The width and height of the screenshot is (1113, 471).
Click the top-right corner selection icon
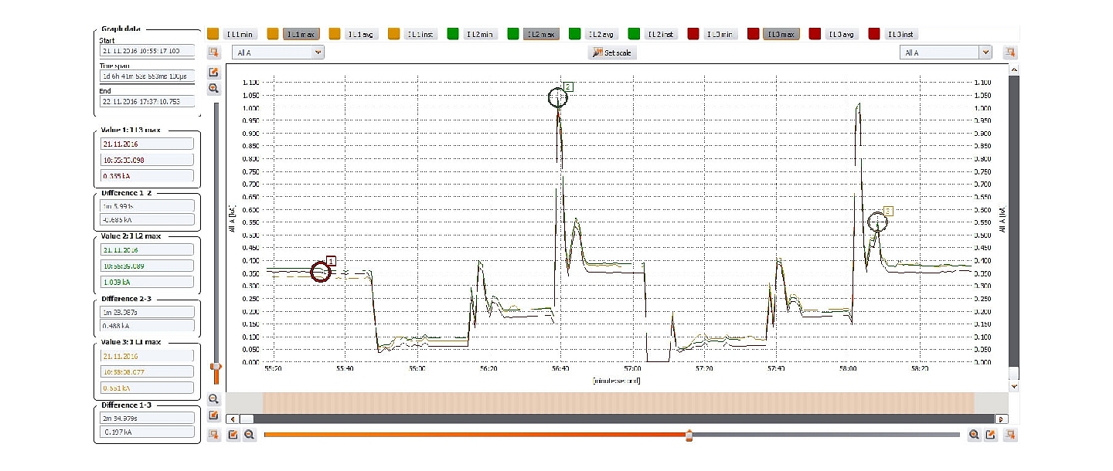pyautogui.click(x=1009, y=53)
